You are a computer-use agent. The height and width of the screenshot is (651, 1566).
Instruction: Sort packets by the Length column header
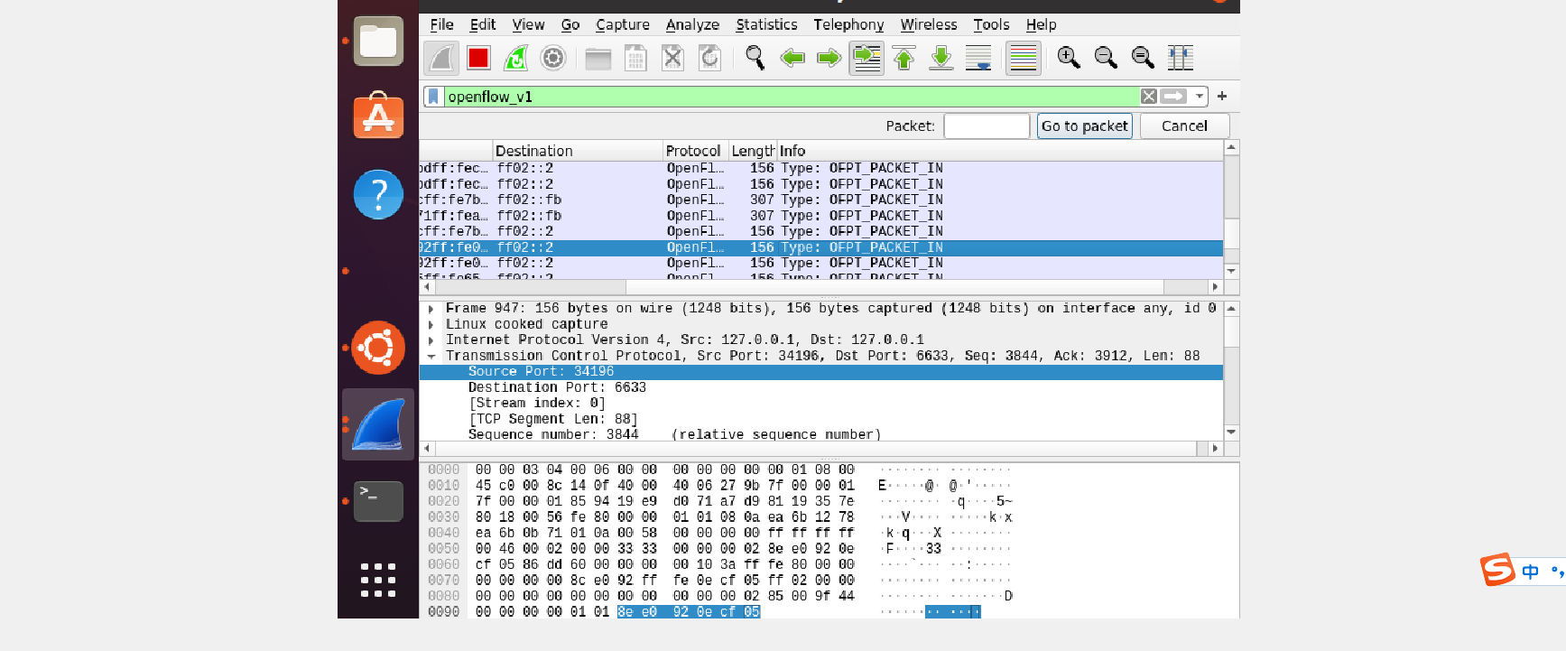753,151
